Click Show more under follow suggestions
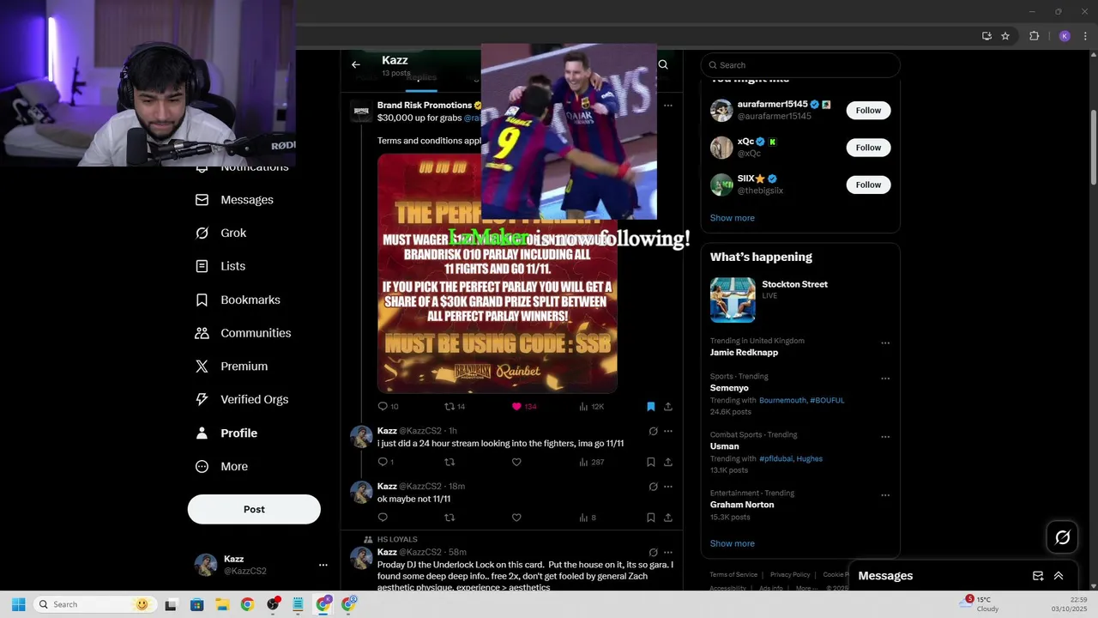The width and height of the screenshot is (1098, 618). click(733, 218)
